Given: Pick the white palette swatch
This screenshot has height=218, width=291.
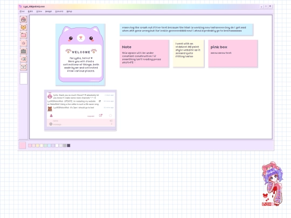Looking at the screenshot, I should click(57, 146).
